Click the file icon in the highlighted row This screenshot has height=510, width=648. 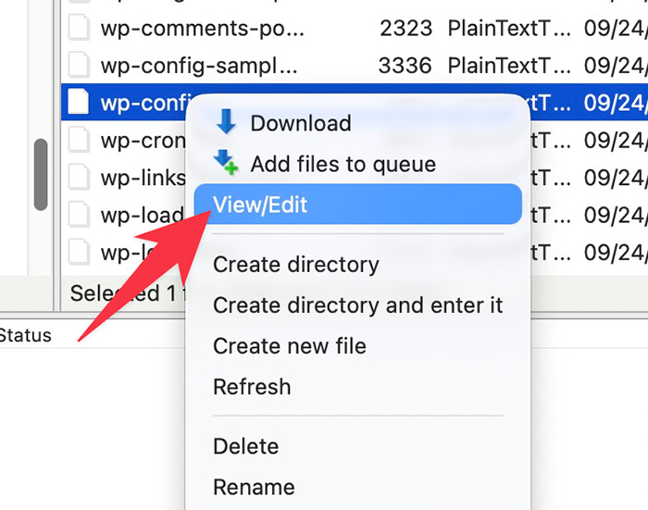pos(80,103)
